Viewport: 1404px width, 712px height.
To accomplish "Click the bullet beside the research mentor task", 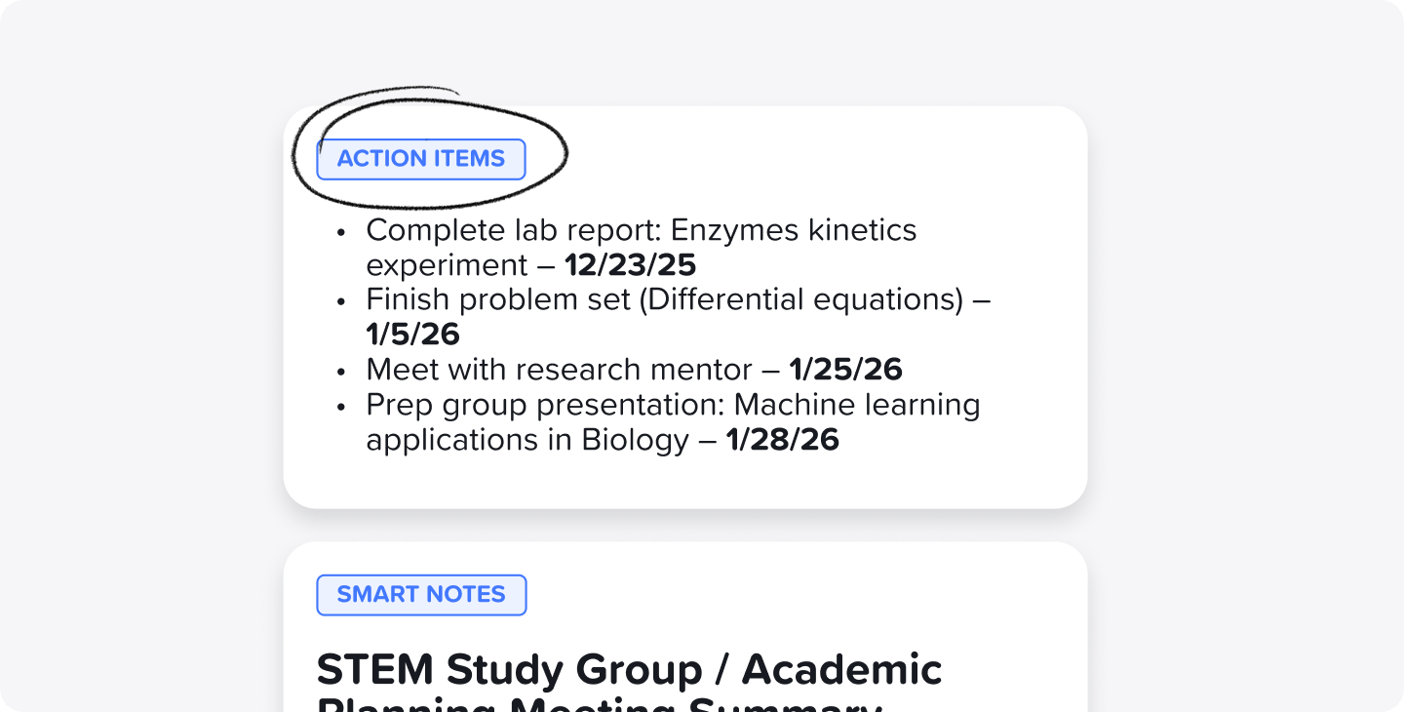I will click(x=341, y=372).
